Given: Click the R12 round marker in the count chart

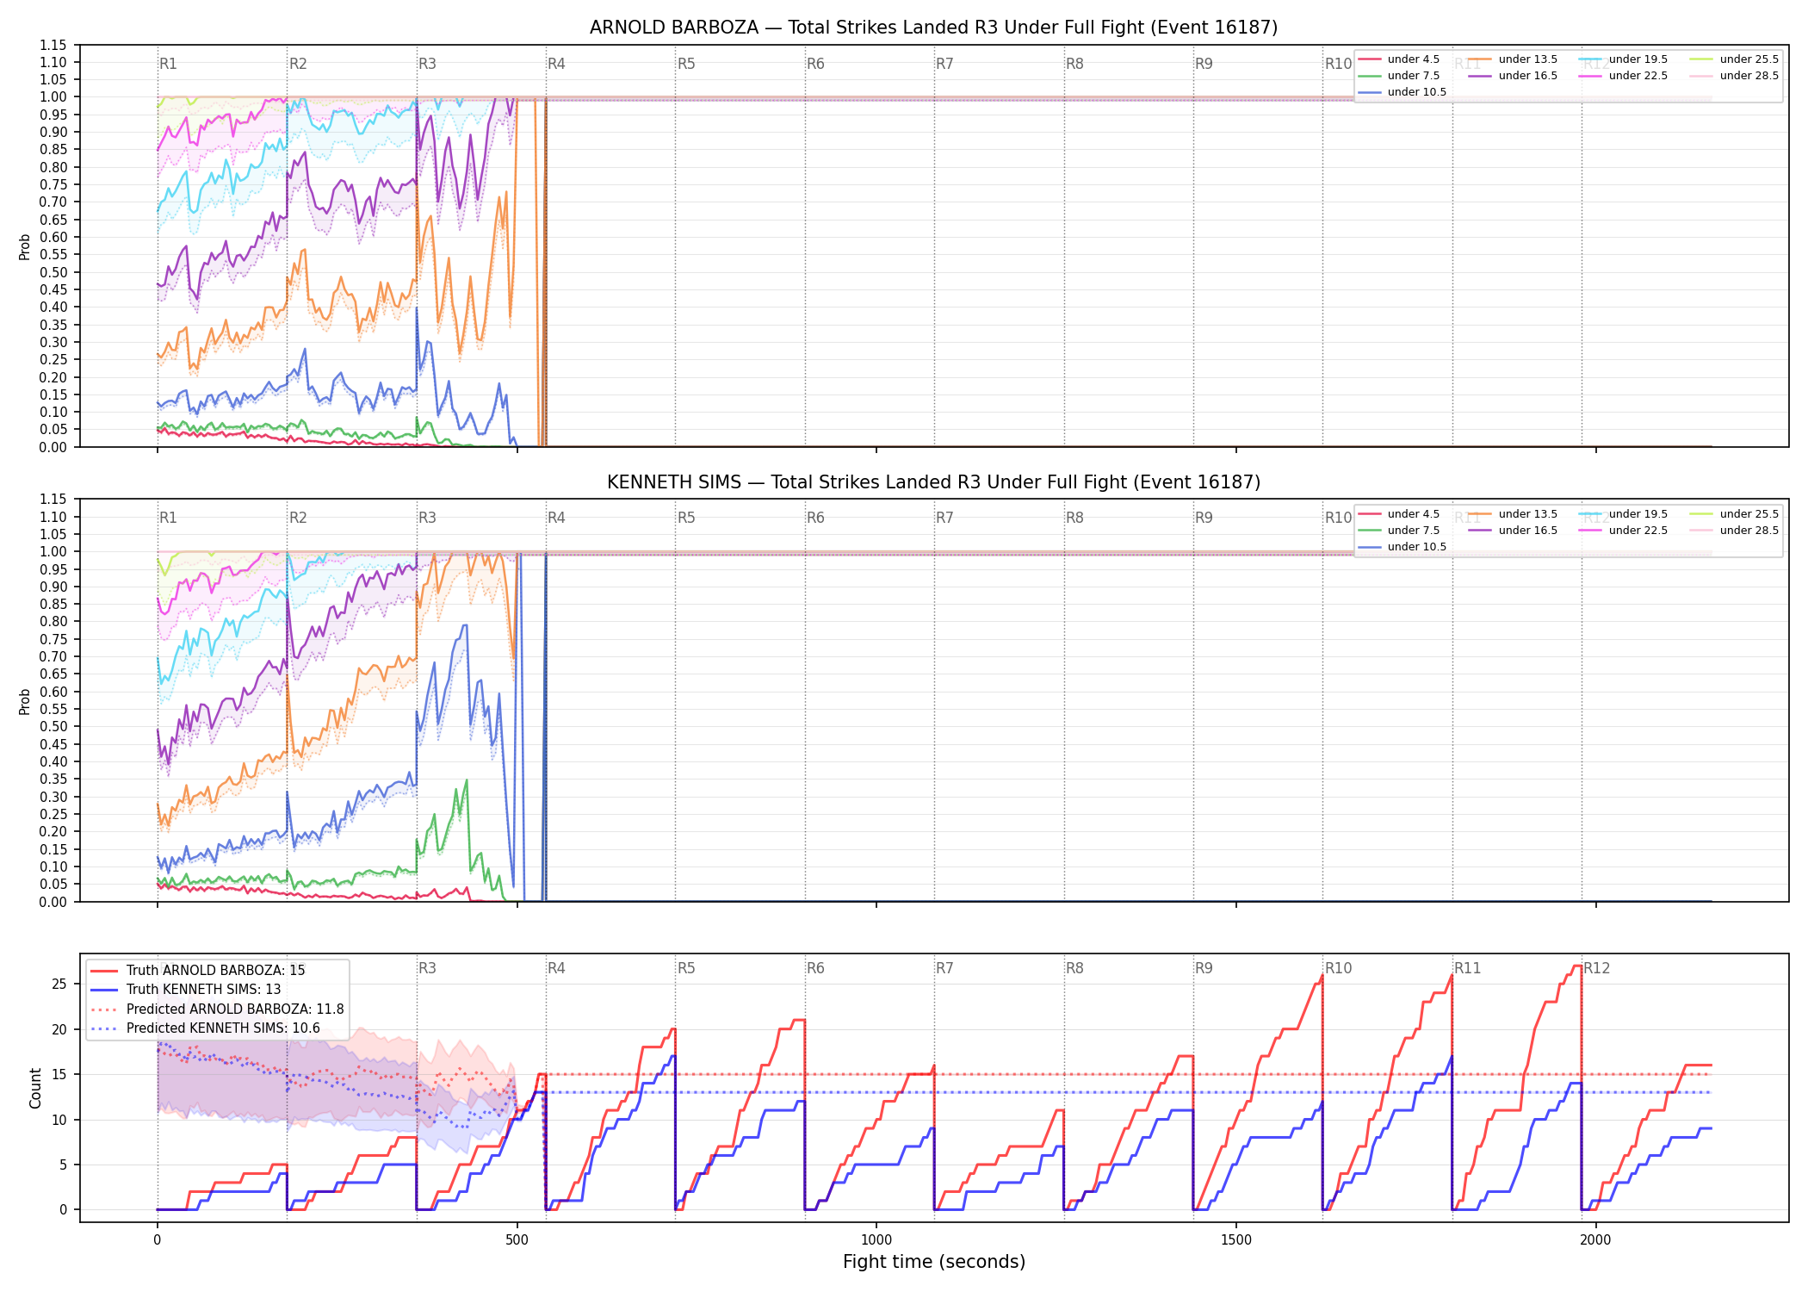Looking at the screenshot, I should (x=1596, y=968).
